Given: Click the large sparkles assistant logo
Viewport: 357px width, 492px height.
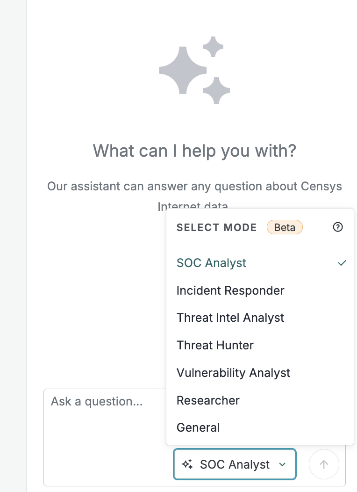Looking at the screenshot, I should tap(194, 70).
